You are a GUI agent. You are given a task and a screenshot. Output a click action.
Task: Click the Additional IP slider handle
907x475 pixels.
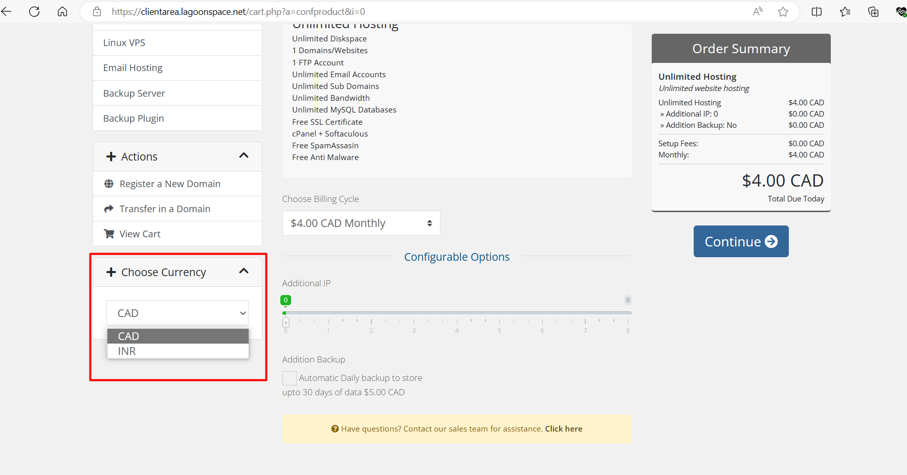pyautogui.click(x=286, y=322)
